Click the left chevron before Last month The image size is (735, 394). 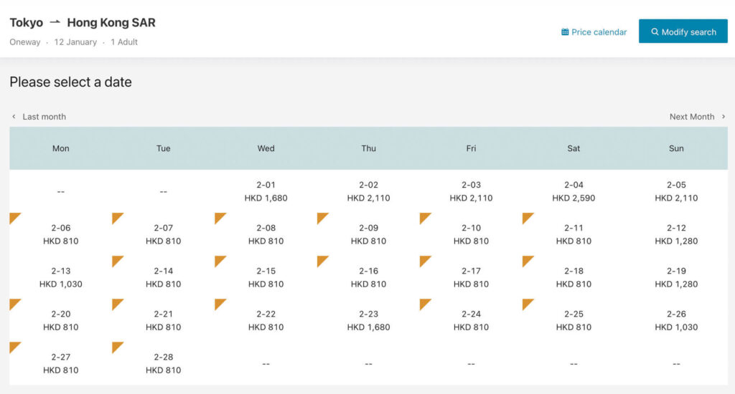(14, 117)
